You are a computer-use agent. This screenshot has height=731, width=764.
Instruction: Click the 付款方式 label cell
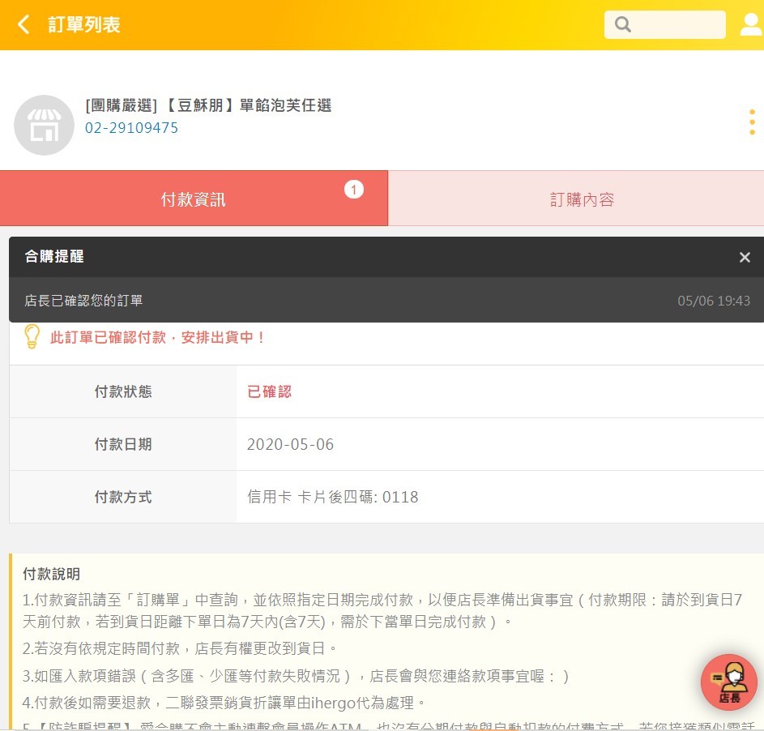pos(123,497)
